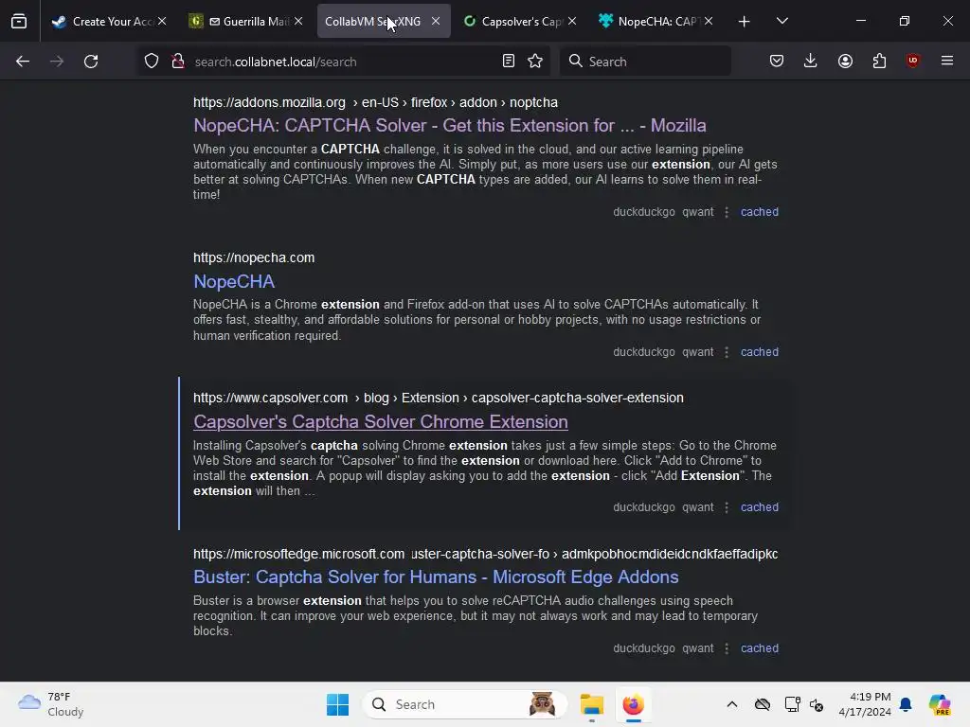Image resolution: width=970 pixels, height=727 pixels.
Task: Open Firefox account icon
Action: click(x=845, y=62)
